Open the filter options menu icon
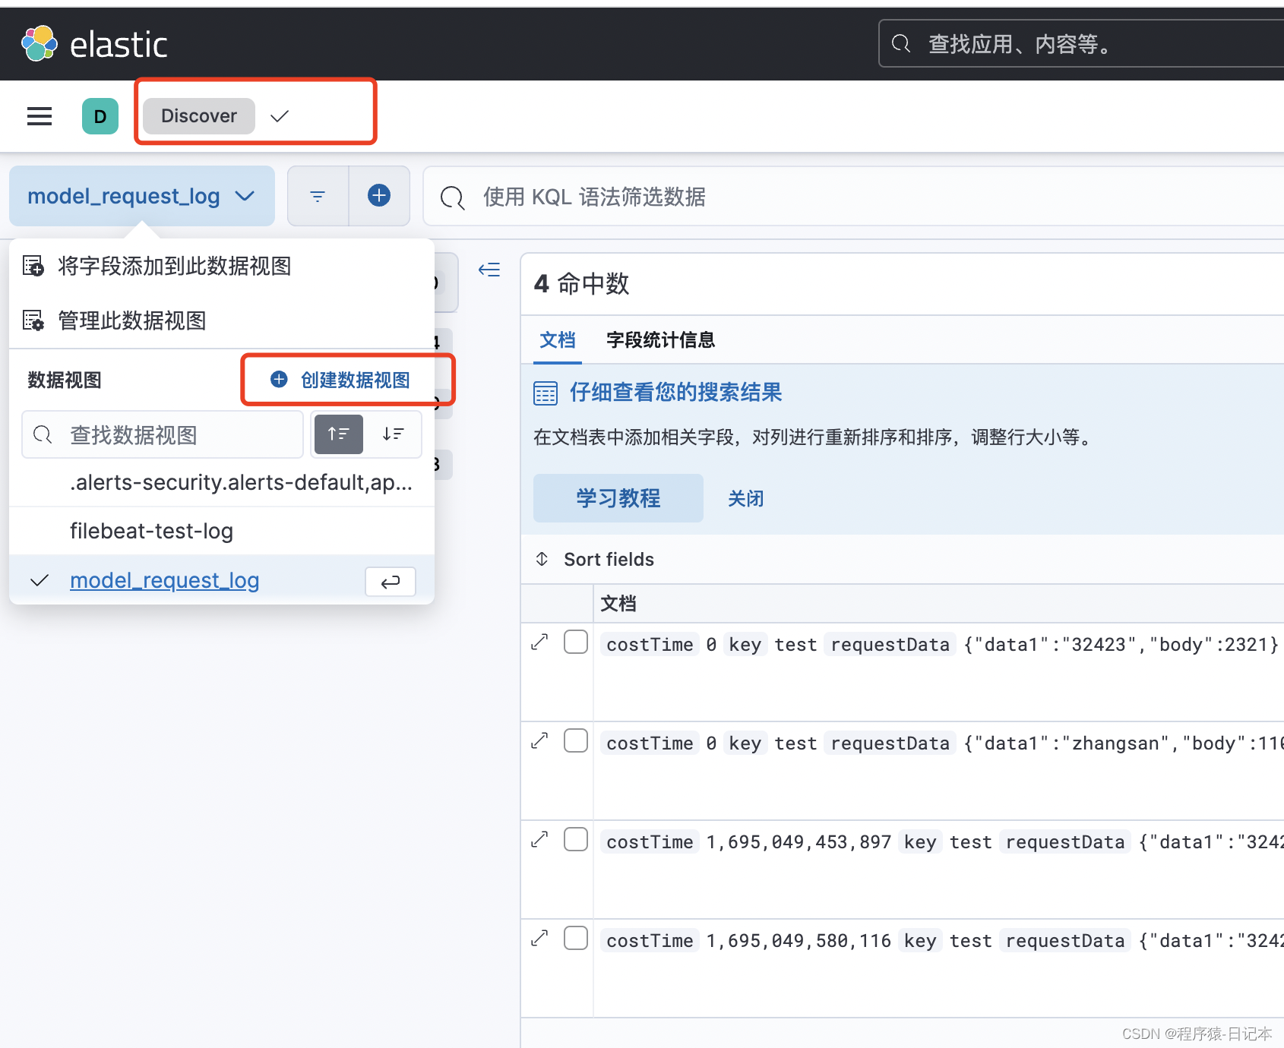Screen dimensions: 1284x1048 (318, 196)
